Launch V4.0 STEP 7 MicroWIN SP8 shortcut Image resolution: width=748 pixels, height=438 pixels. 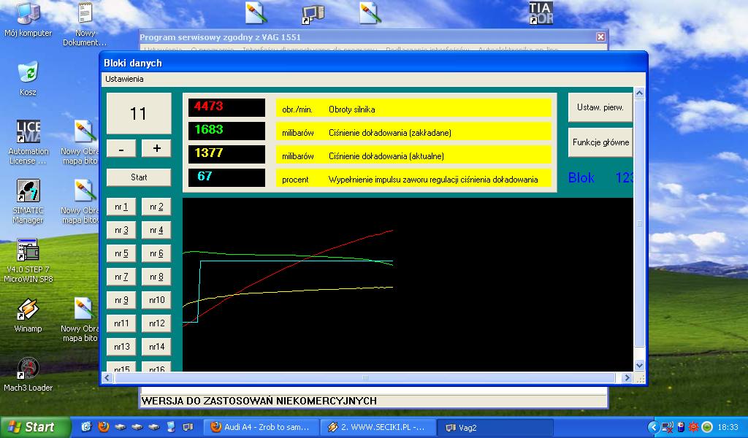pos(28,261)
